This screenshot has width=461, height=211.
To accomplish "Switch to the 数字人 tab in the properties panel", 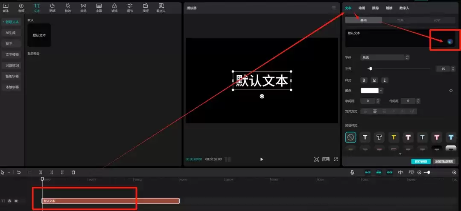I will point(404,8).
